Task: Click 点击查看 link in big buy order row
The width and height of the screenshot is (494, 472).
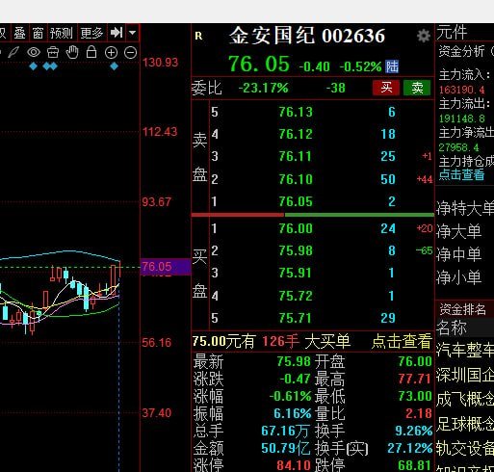Action: click(402, 341)
